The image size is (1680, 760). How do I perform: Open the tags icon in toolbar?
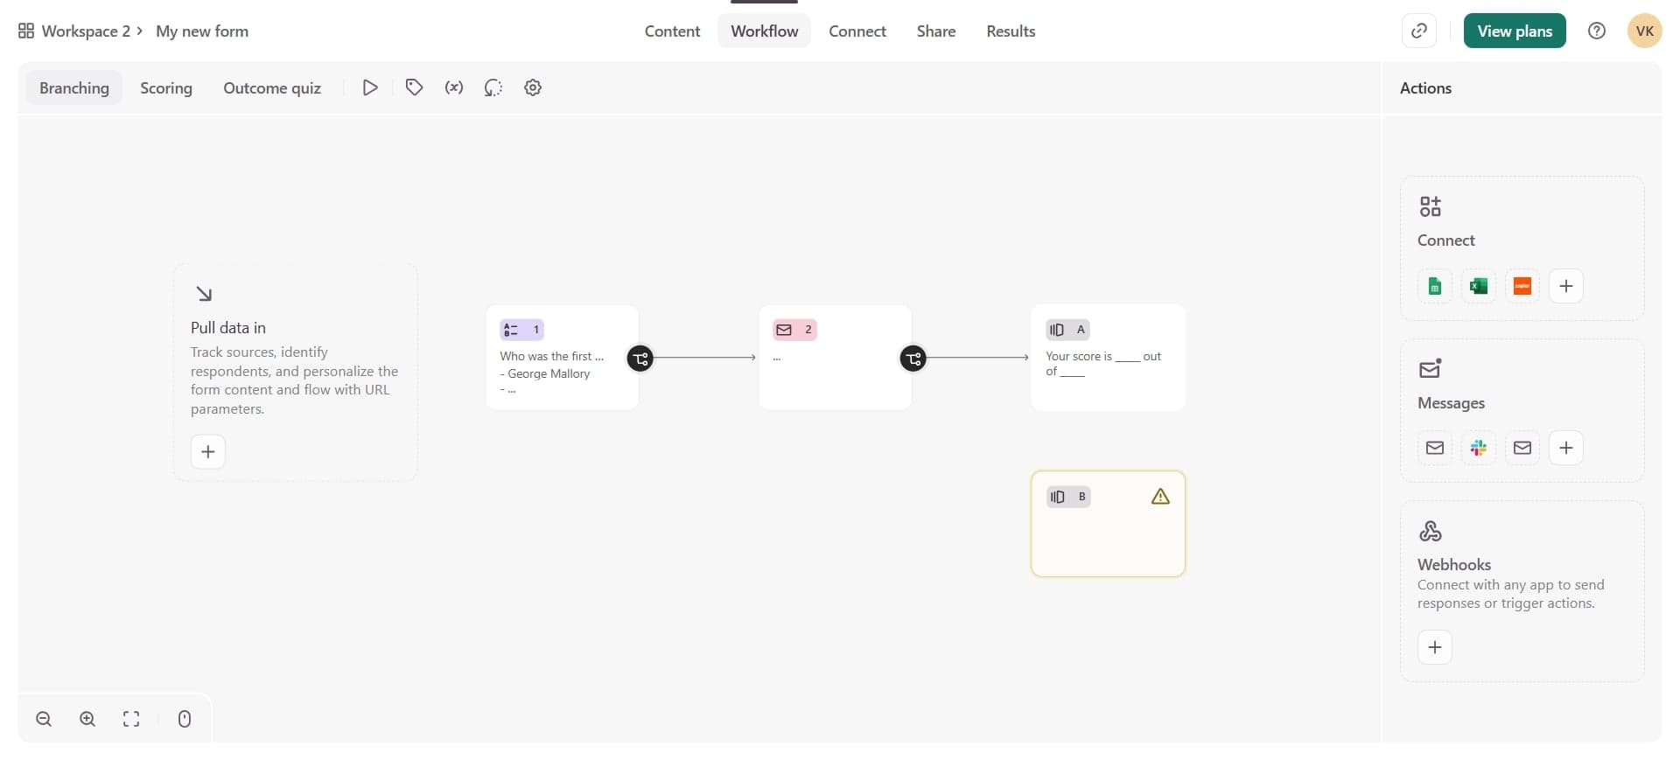coord(414,87)
